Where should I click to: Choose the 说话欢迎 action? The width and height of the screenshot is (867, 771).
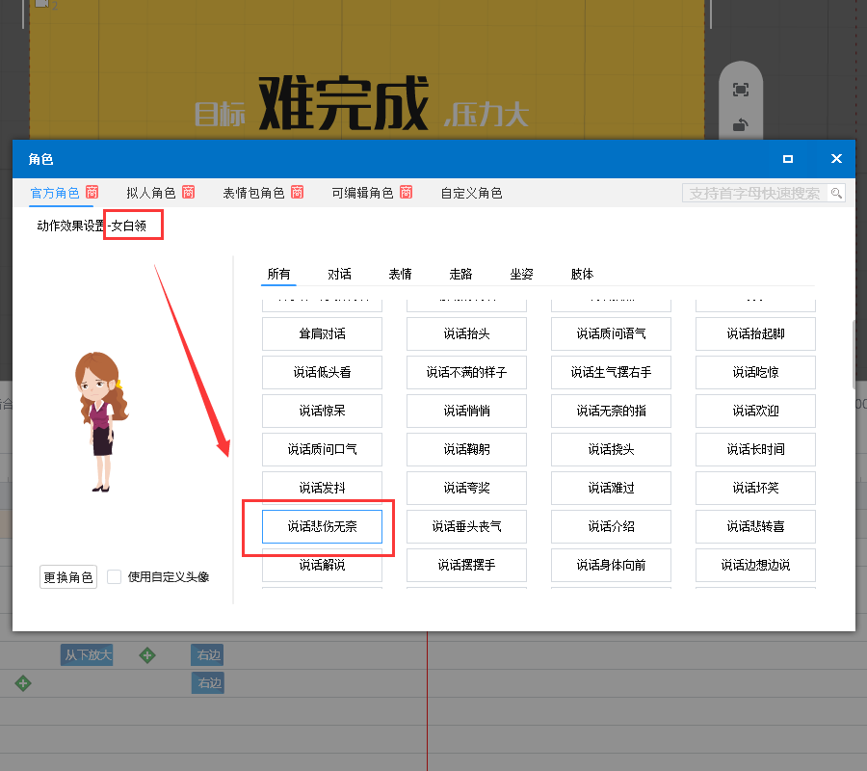tap(755, 411)
